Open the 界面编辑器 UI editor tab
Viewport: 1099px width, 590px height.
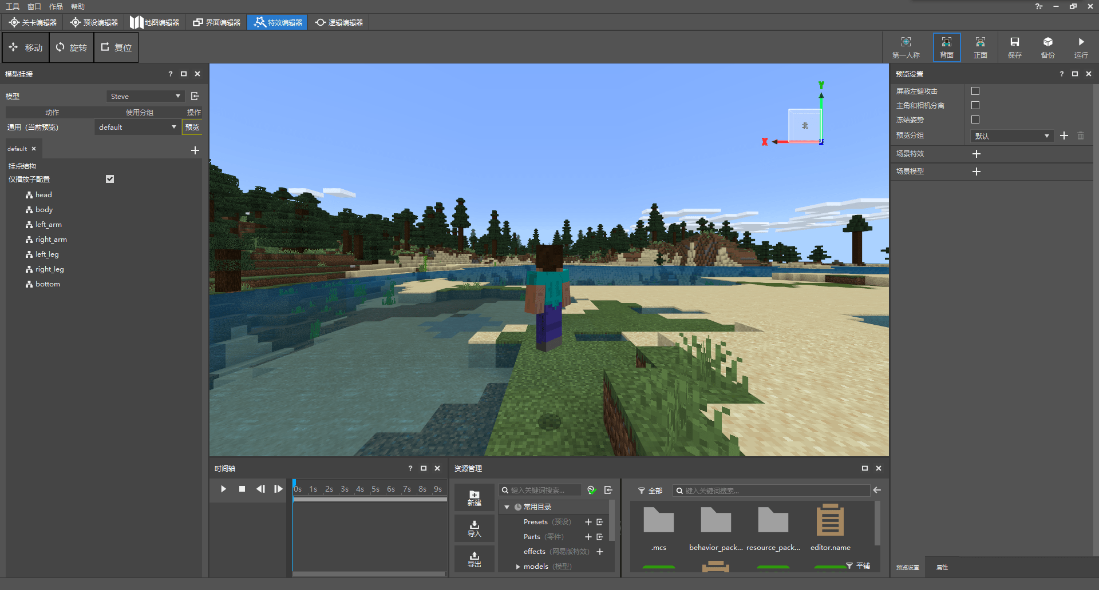216,22
